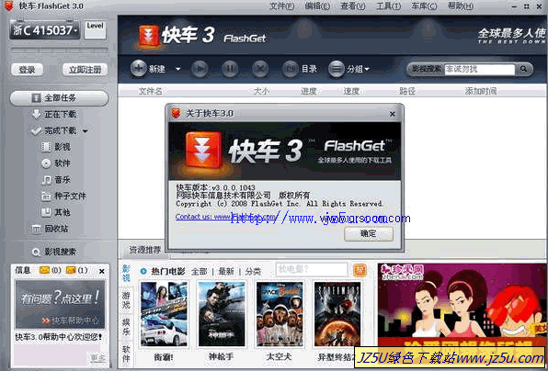548x371 pixels.
Task: Select the 其他 category
Action: tap(56, 212)
